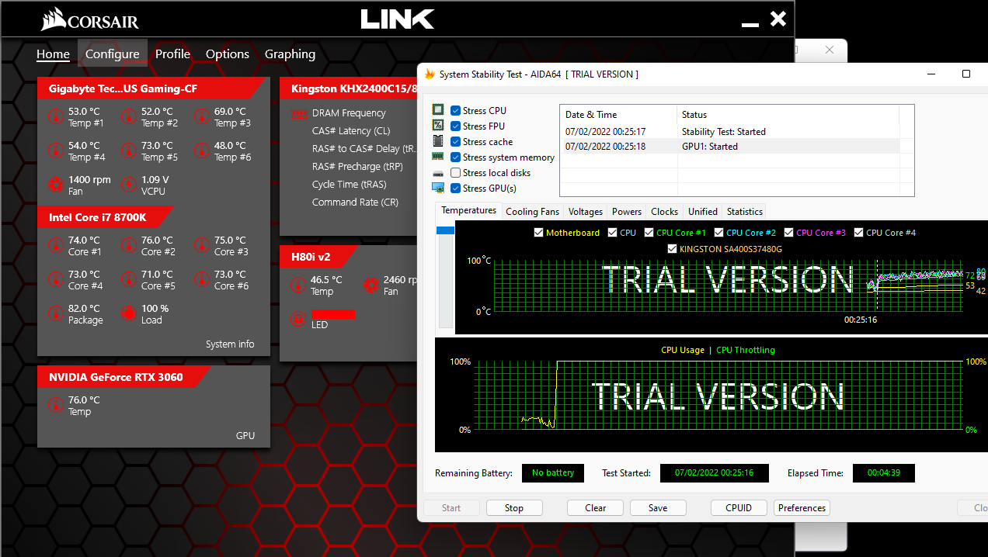This screenshot has width=988, height=557.
Task: Open the Voltages tab
Action: [x=586, y=211]
